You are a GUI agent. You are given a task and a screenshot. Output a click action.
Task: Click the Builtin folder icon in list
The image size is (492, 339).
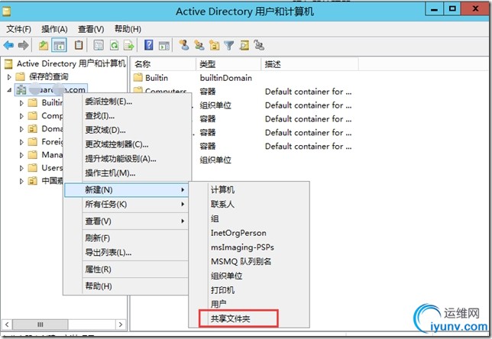[138, 77]
